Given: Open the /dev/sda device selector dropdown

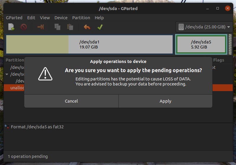Looking at the screenshot, I should click(204, 27).
